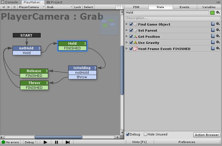This screenshot has height=146, width=222.
Task: Click the state name field containing Hold
Action: (167, 12)
